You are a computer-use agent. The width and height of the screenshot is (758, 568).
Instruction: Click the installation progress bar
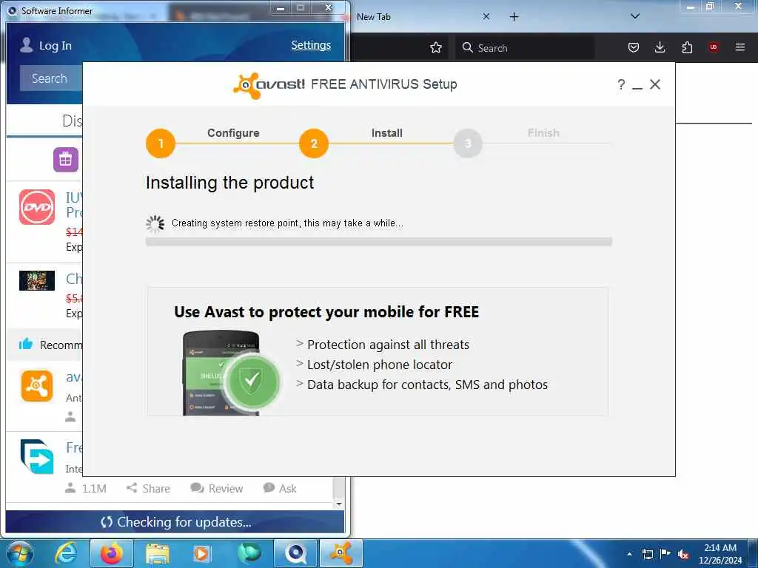[x=379, y=242]
